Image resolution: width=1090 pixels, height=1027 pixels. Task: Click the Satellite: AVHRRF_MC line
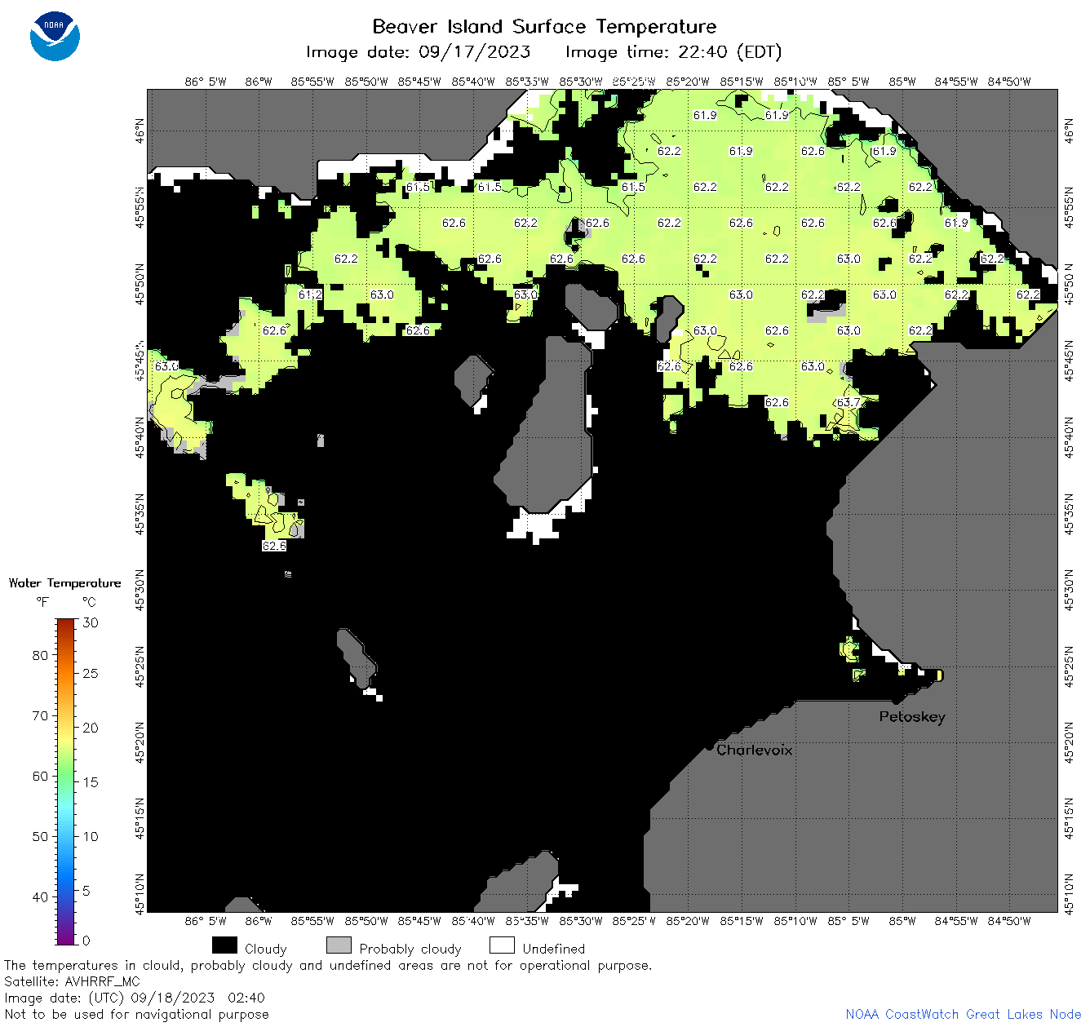coord(72,981)
